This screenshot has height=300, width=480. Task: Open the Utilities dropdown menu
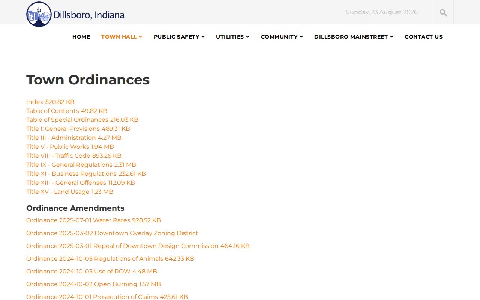coord(232,37)
